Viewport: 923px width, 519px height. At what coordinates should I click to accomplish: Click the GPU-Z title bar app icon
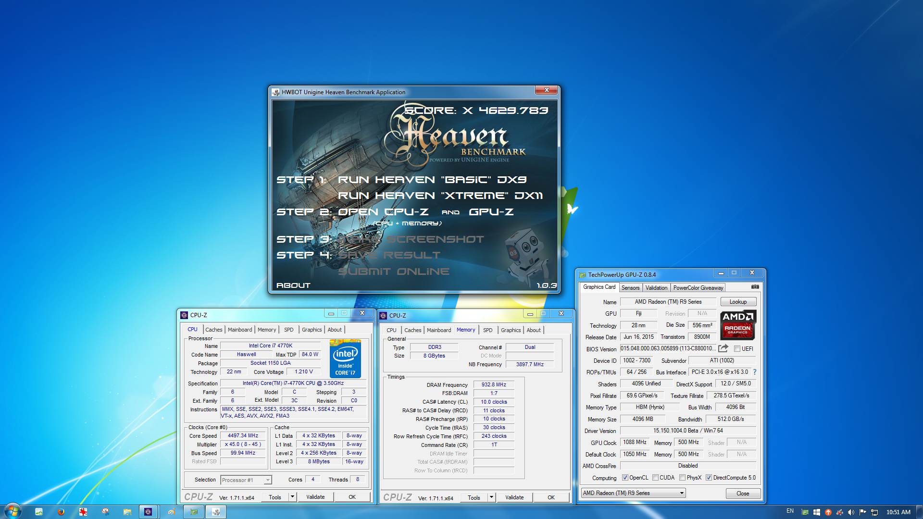pyautogui.click(x=583, y=275)
